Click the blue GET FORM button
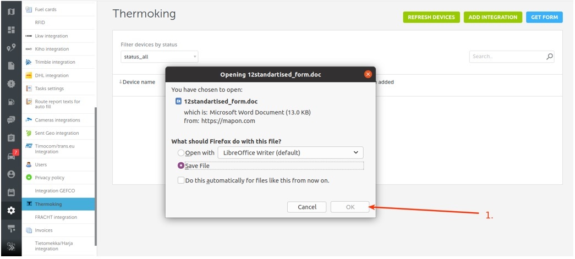 pos(544,17)
